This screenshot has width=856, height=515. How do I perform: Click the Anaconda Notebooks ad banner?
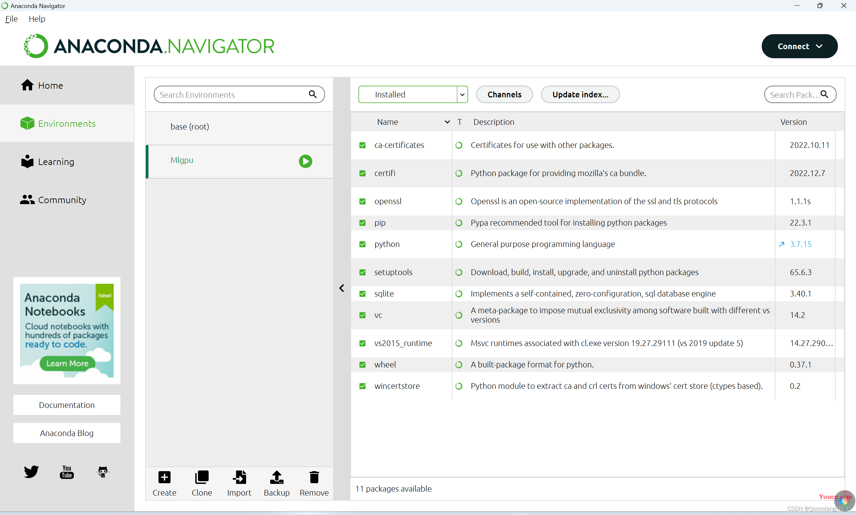click(67, 330)
